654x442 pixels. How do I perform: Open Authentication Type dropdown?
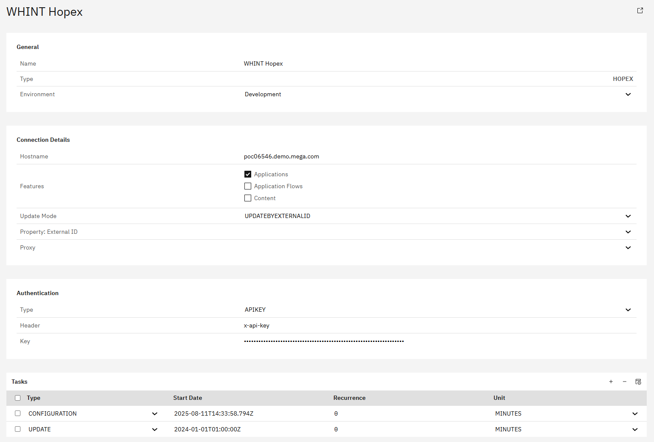coord(439,310)
